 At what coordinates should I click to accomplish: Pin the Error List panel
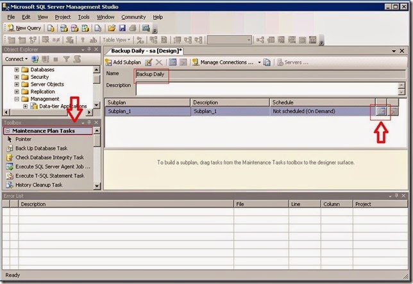pyautogui.click(x=396, y=196)
